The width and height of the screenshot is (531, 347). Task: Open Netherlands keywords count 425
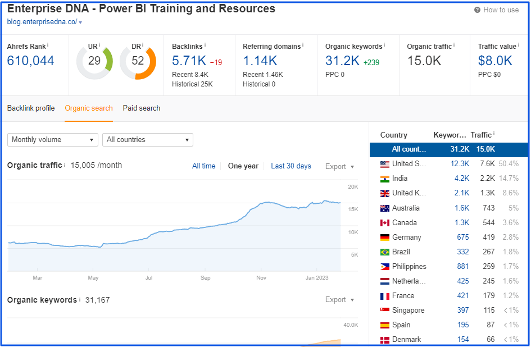point(463,281)
